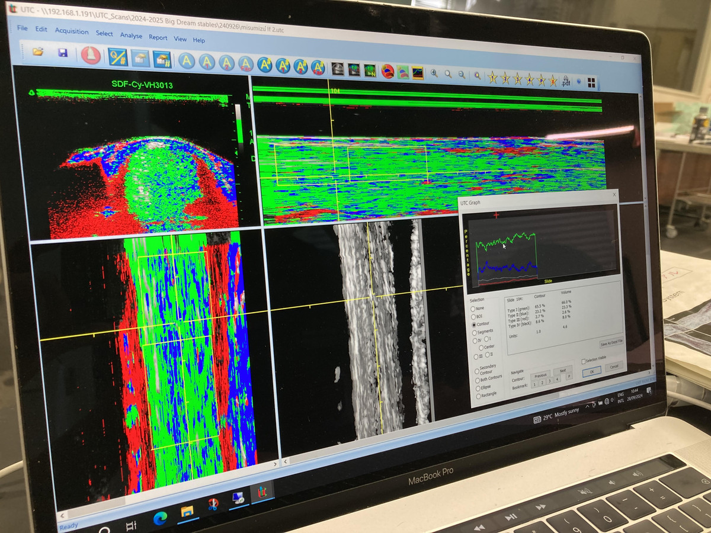
Task: Open the Acquisition menu
Action: (x=72, y=31)
